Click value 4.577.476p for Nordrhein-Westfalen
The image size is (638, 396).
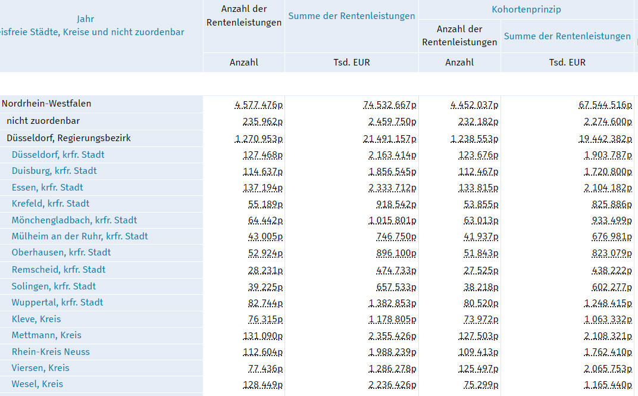(259, 105)
